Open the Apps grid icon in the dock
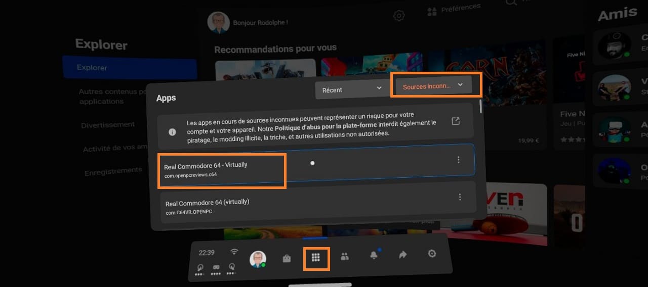This screenshot has width=648, height=287. pyautogui.click(x=316, y=258)
